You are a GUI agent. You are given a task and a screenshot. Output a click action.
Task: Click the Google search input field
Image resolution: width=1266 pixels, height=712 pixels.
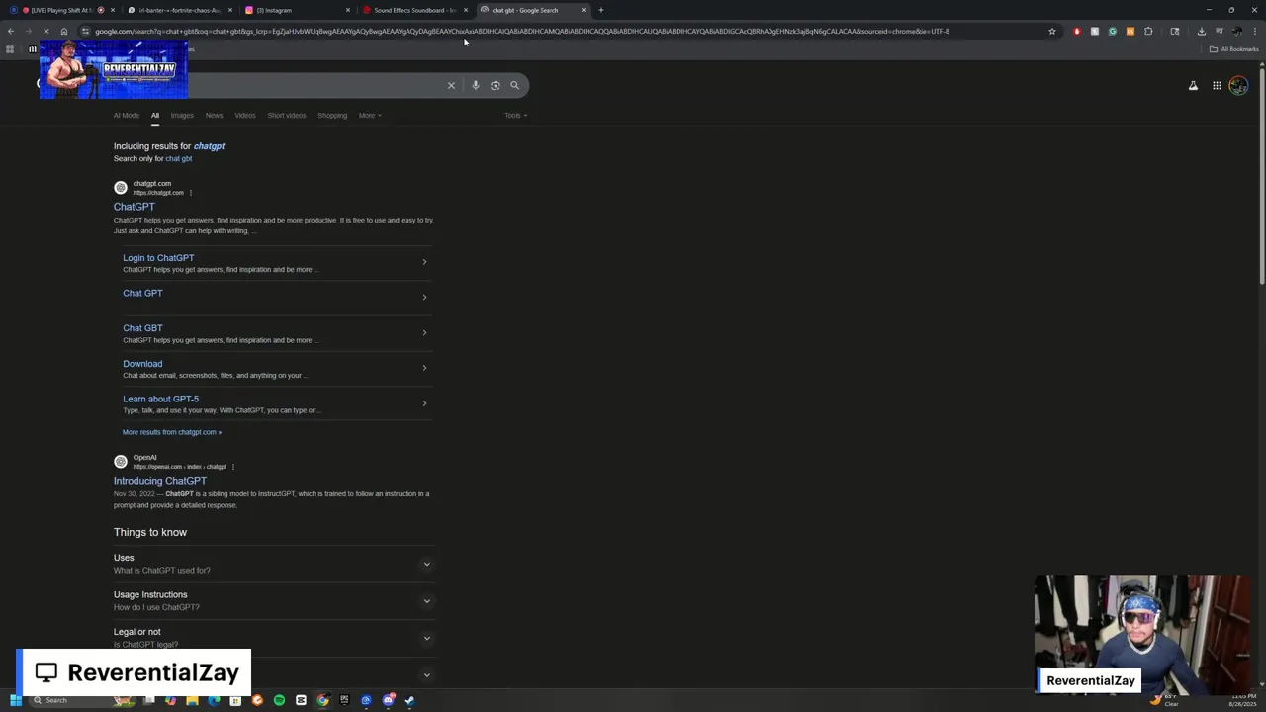coord(316,85)
